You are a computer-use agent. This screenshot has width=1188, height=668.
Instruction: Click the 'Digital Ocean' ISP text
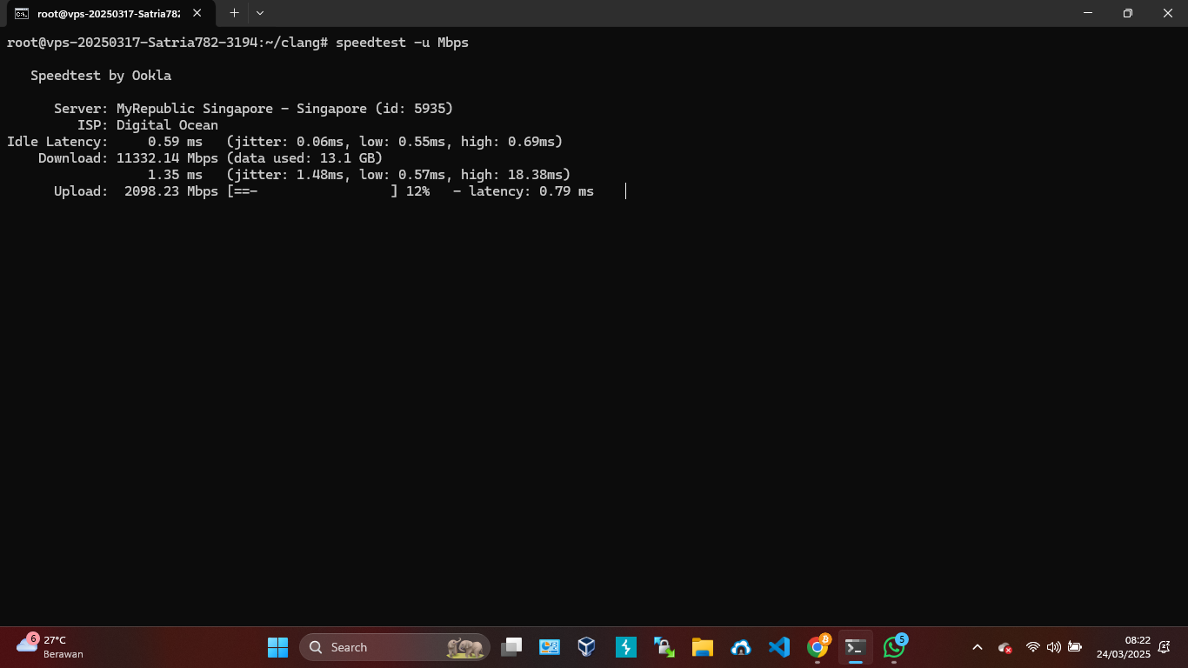pos(167,125)
